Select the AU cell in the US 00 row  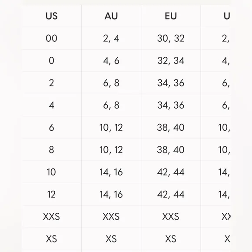click(x=111, y=38)
